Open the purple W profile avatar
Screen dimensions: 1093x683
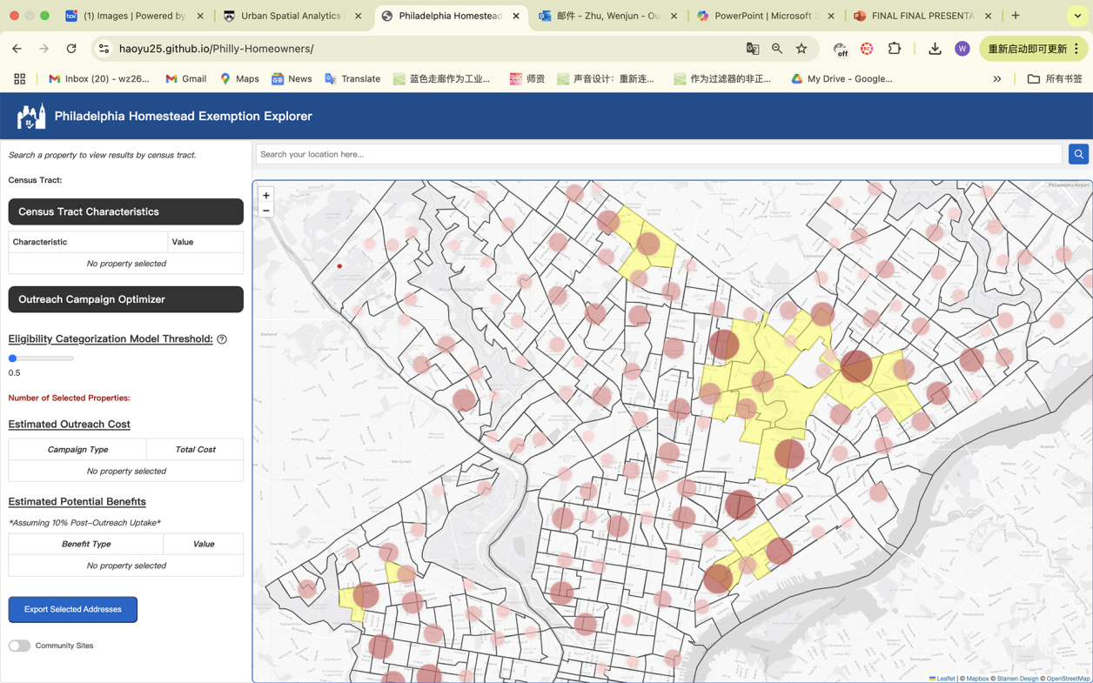point(962,49)
